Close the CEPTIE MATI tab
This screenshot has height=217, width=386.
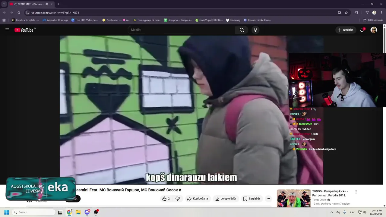coord(52,4)
